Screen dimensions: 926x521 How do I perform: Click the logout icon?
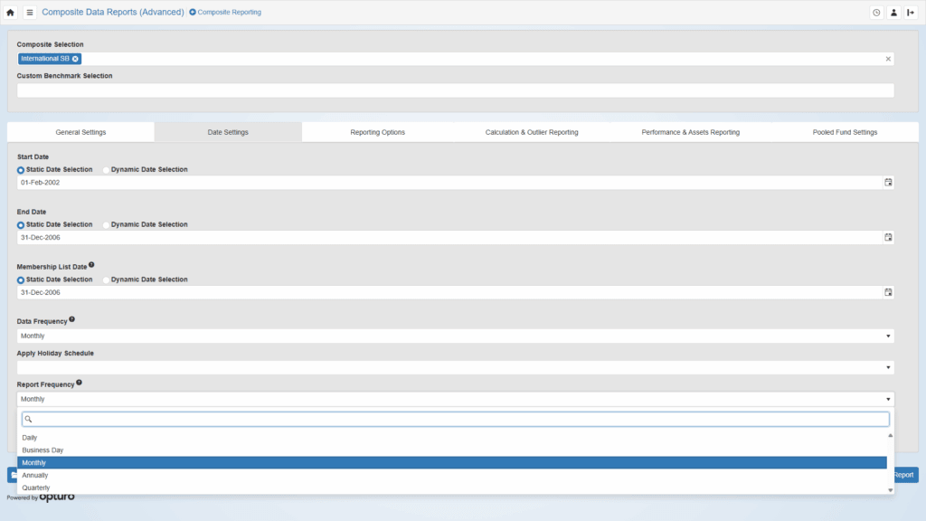tap(911, 13)
